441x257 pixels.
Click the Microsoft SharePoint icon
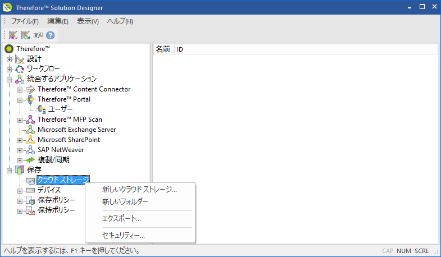(x=30, y=140)
